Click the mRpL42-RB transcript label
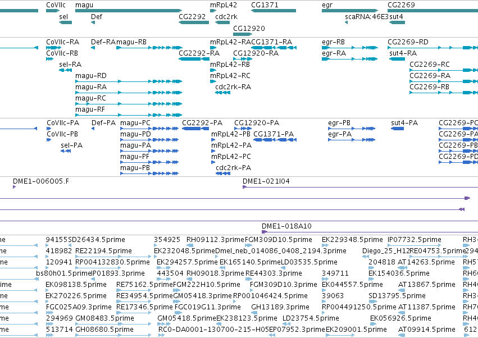The height and width of the screenshot is (338, 478). pyautogui.click(x=230, y=65)
